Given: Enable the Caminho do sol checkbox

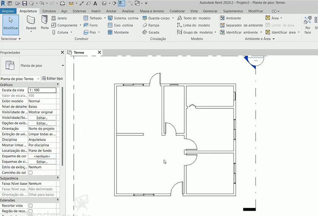Looking at the screenshot, I should [x=31, y=173].
